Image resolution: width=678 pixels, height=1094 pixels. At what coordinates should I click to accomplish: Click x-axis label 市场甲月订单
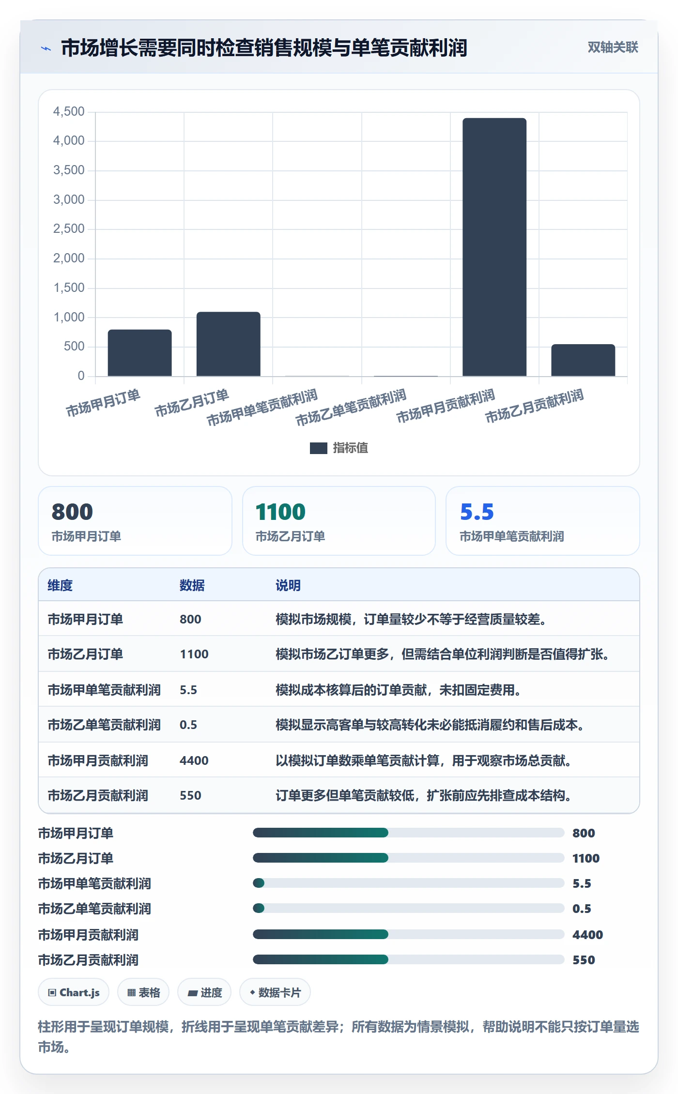(103, 403)
